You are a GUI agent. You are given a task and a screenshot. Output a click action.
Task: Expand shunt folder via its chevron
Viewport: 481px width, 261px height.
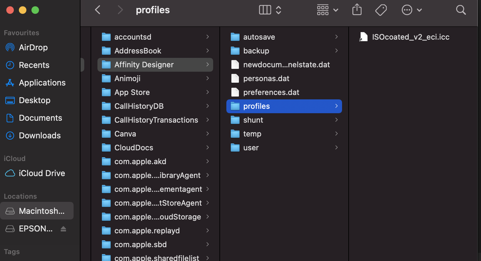(336, 120)
